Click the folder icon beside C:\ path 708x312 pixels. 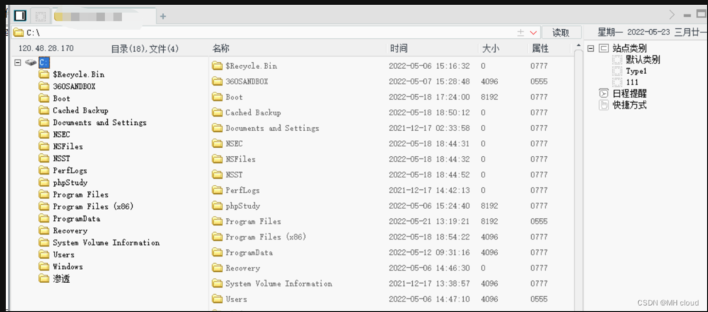[x=19, y=32]
